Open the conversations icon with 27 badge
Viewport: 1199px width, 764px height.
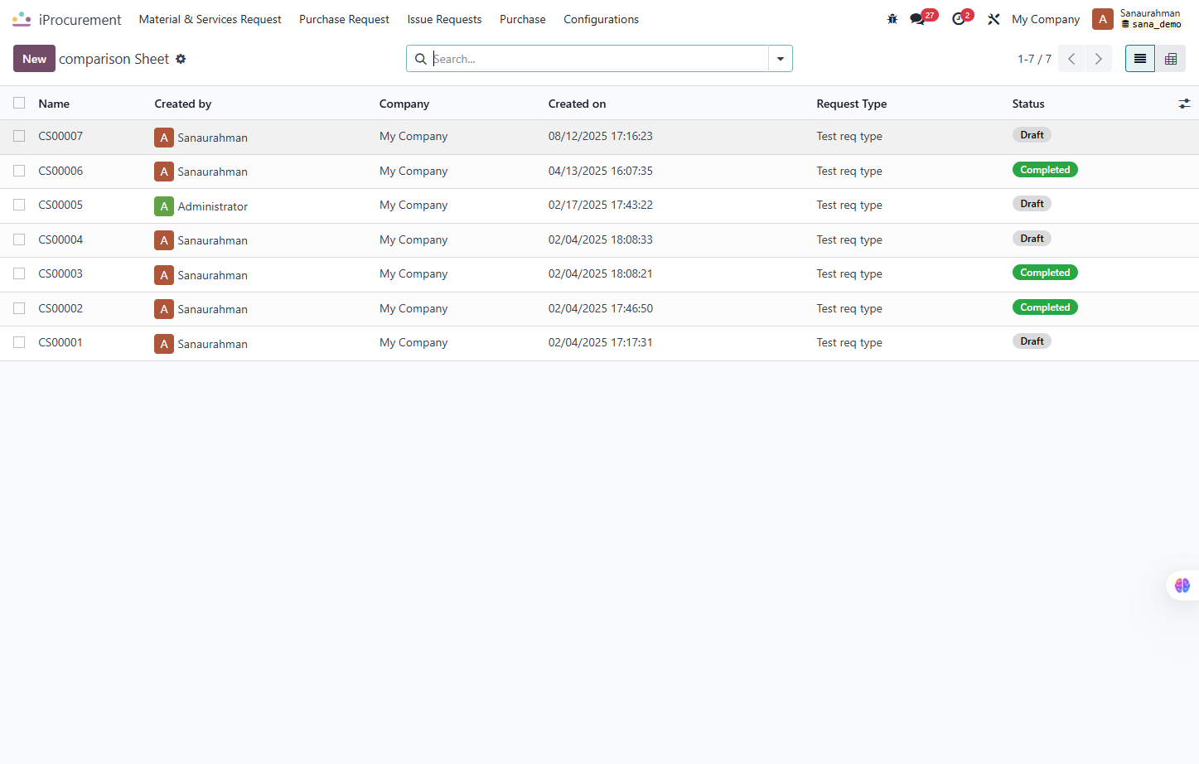pos(918,19)
